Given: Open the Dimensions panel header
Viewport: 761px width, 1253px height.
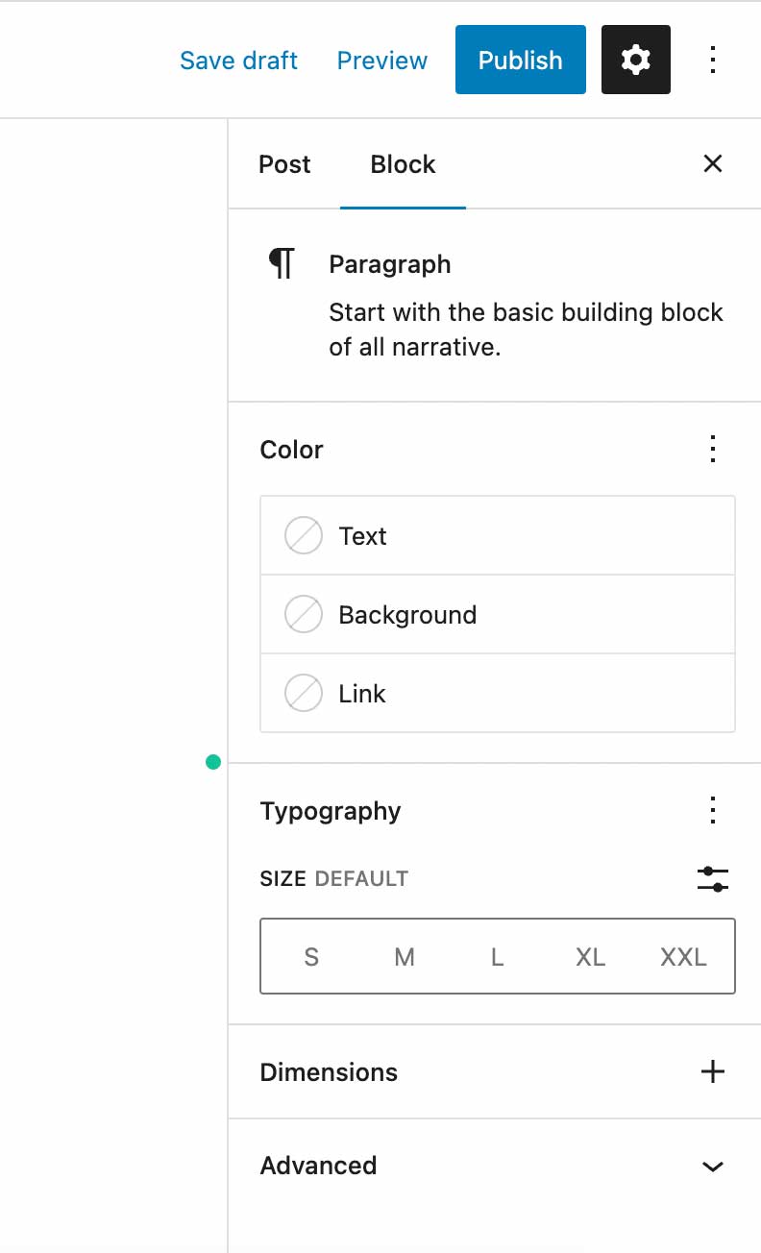Looking at the screenshot, I should 495,1071.
